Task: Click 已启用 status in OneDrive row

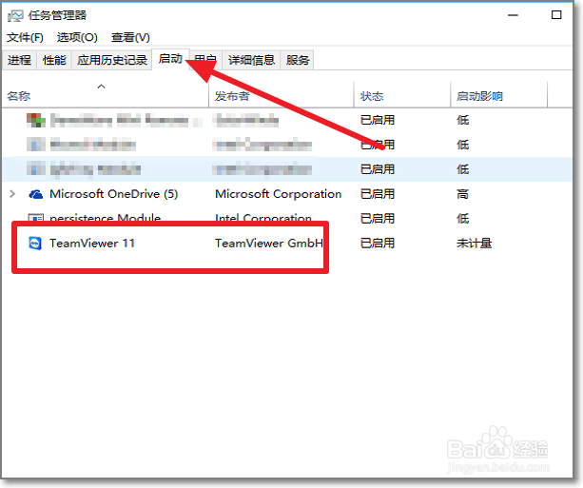Action: pos(378,194)
